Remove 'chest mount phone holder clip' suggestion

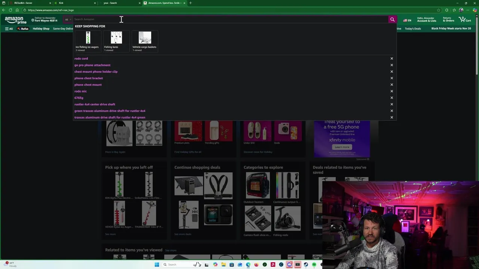click(x=392, y=72)
